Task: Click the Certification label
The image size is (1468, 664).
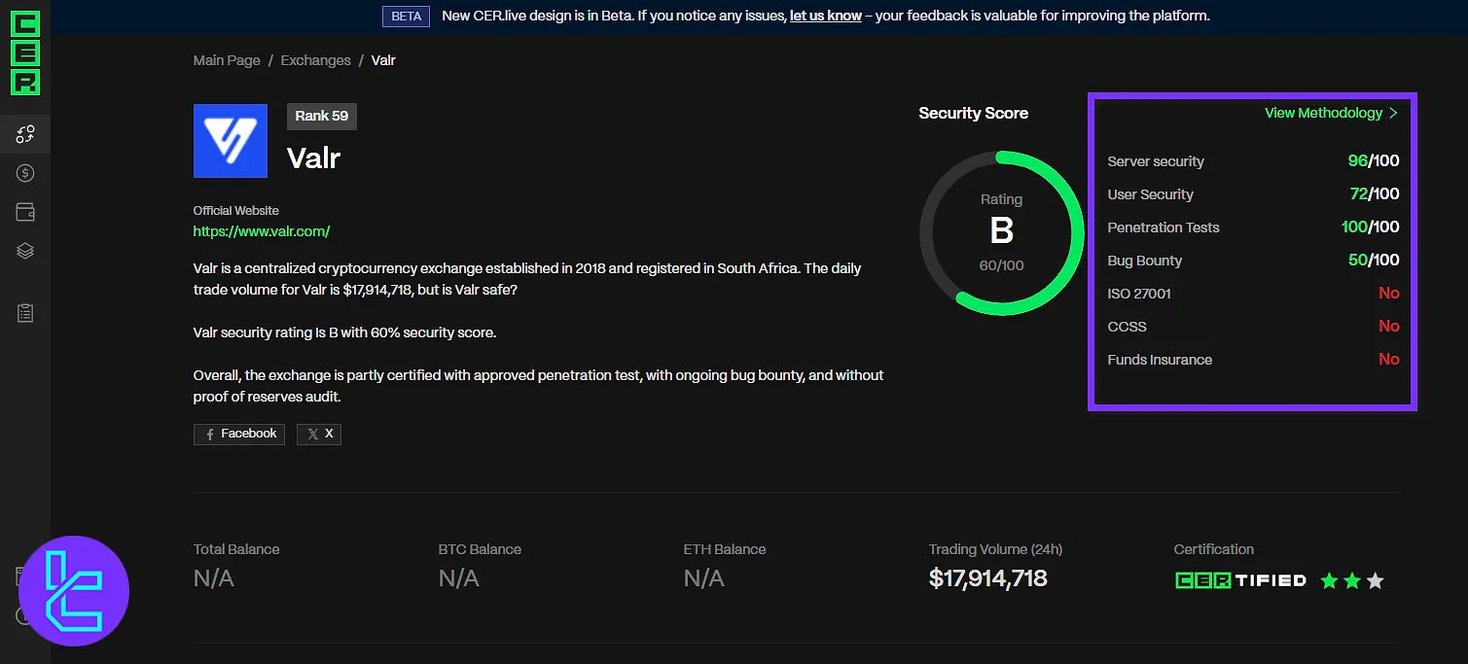Action: [1214, 549]
